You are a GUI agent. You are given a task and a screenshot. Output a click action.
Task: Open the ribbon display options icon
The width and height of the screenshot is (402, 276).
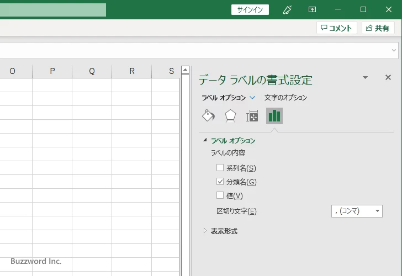312,9
